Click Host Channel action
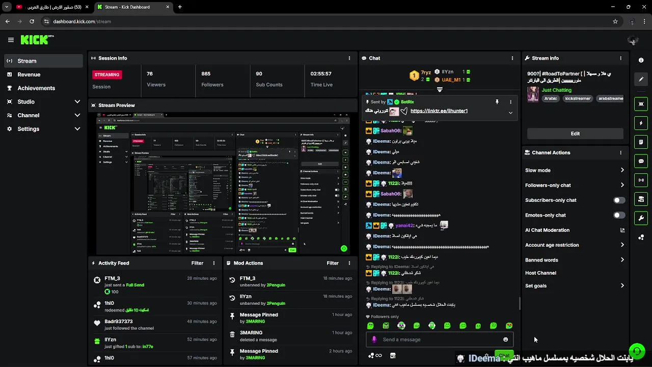 tap(540, 273)
